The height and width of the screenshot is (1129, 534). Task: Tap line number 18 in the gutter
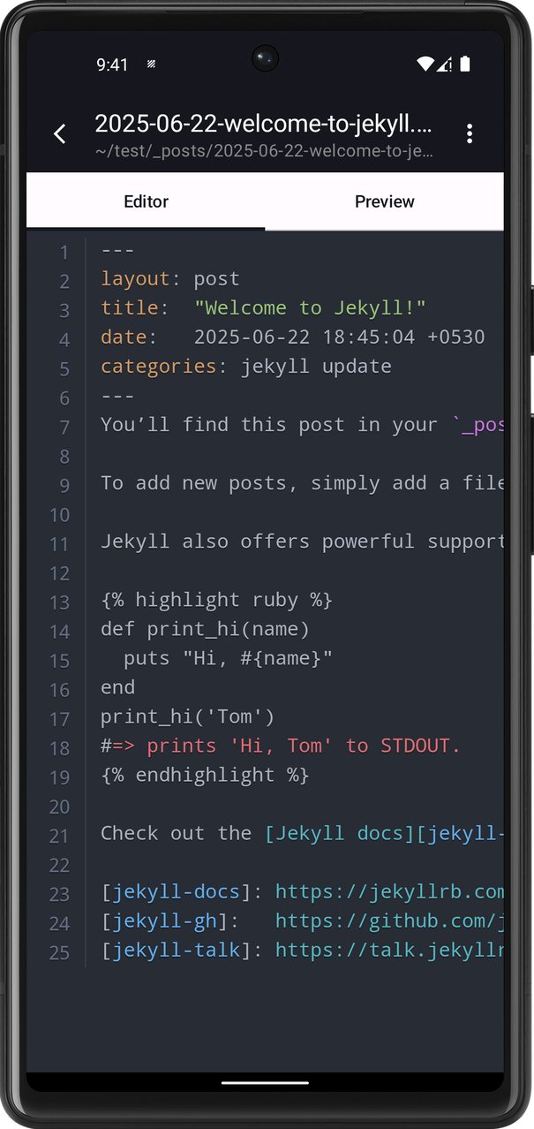point(59,747)
